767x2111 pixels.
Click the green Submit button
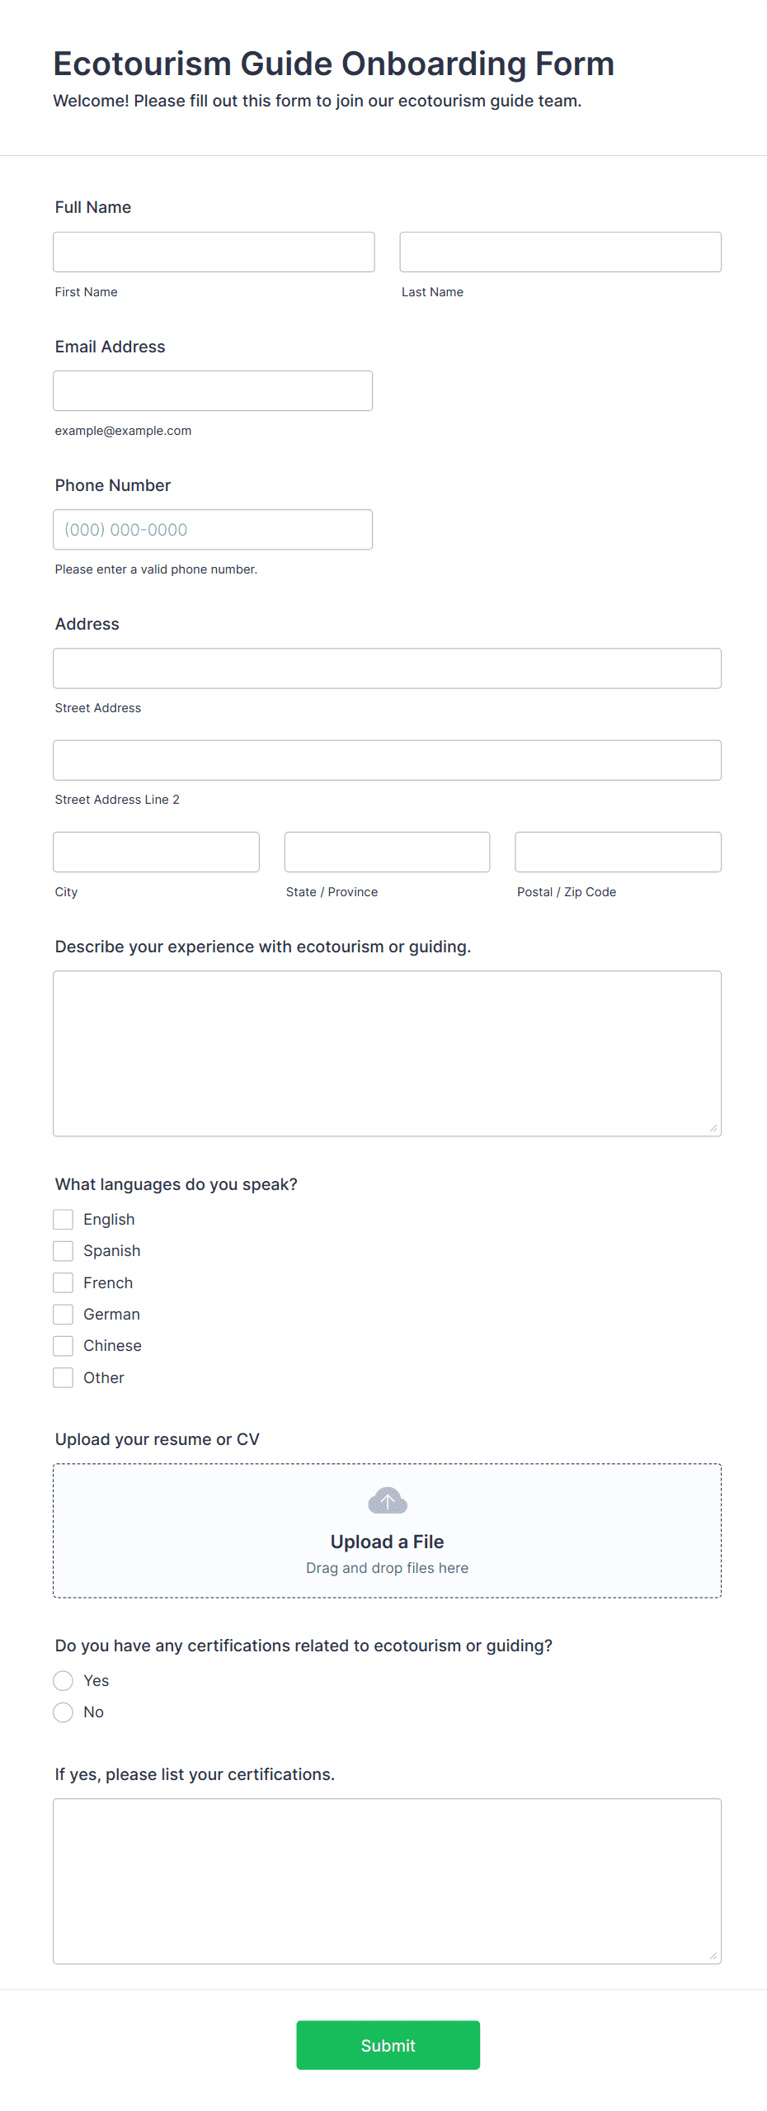tap(388, 2044)
